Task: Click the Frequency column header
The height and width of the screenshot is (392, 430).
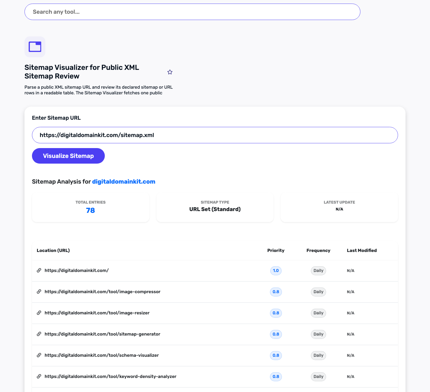Action: tap(318, 250)
